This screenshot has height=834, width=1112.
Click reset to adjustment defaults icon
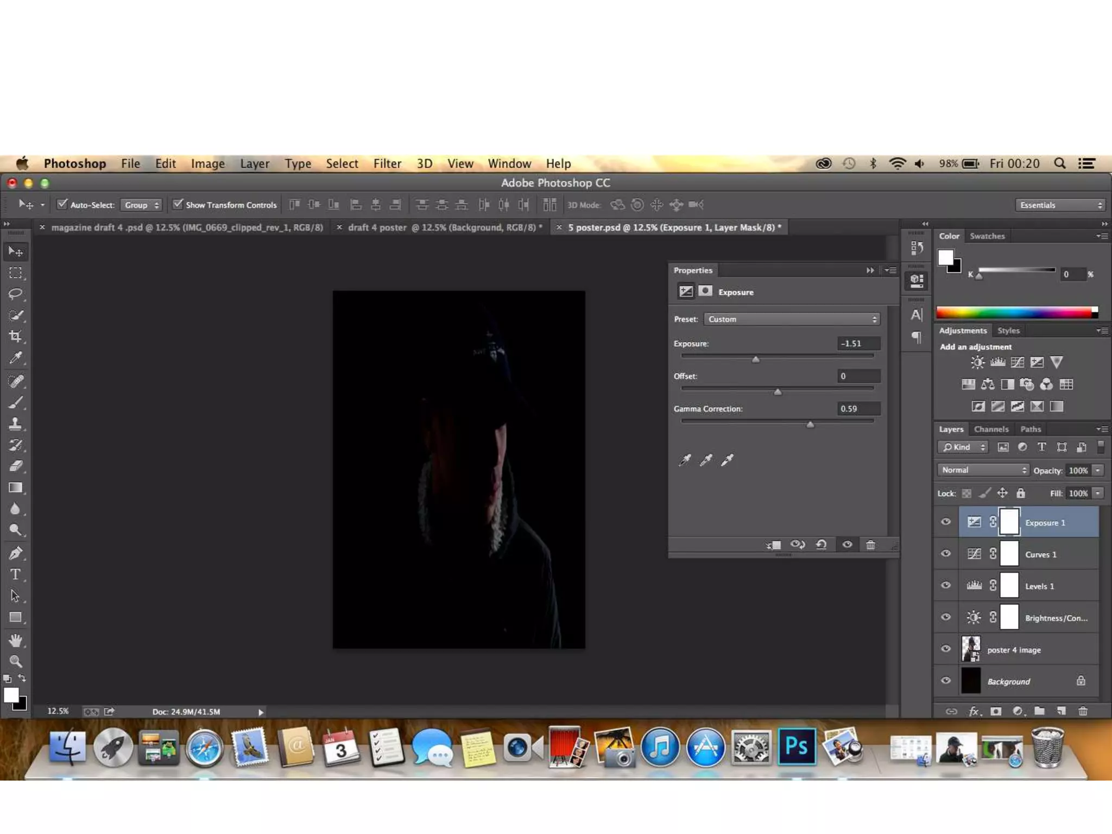821,545
